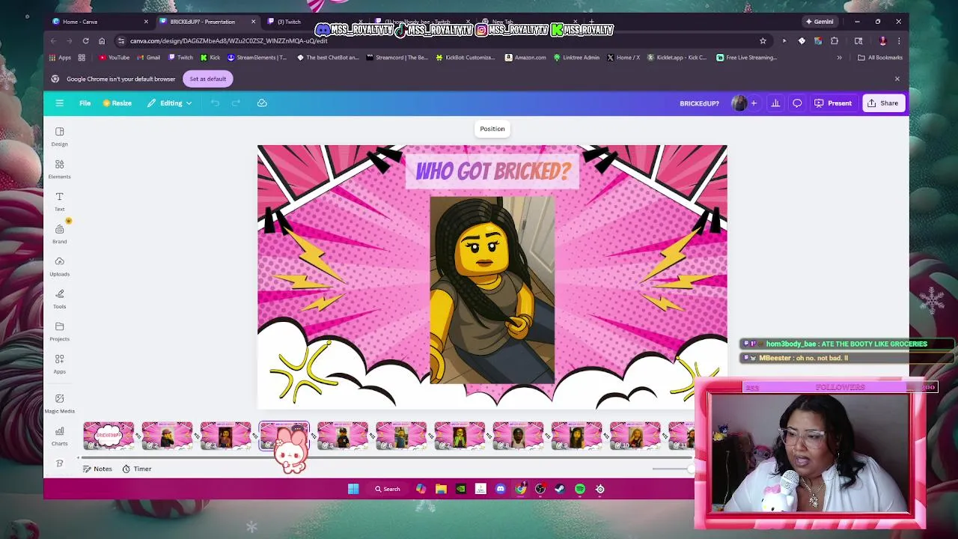Viewport: 958px width, 539px height.
Task: Click the timeline zoom slider handle
Action: [690, 469]
